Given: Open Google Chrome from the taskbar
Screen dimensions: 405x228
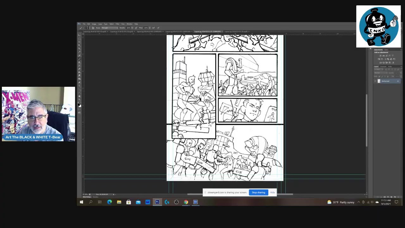Looking at the screenshot, I should click(186, 202).
